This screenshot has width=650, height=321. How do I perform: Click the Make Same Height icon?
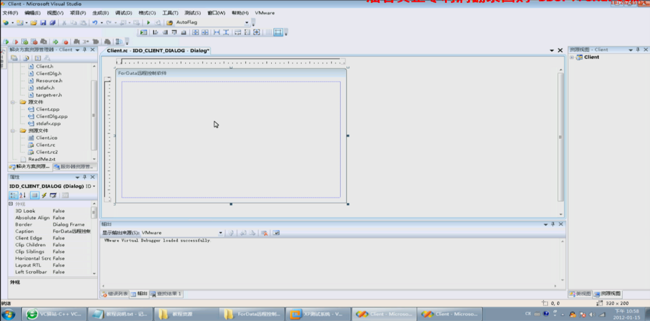[x=247, y=32]
